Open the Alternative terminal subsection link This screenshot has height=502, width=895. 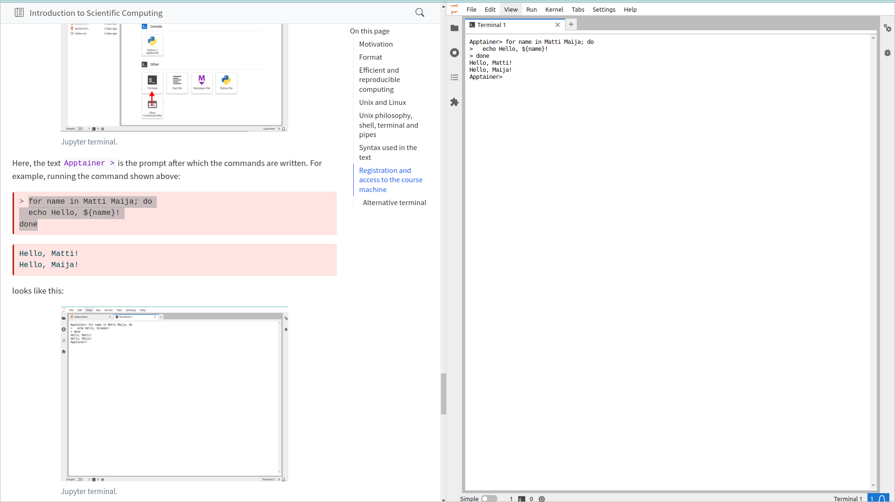pos(394,203)
